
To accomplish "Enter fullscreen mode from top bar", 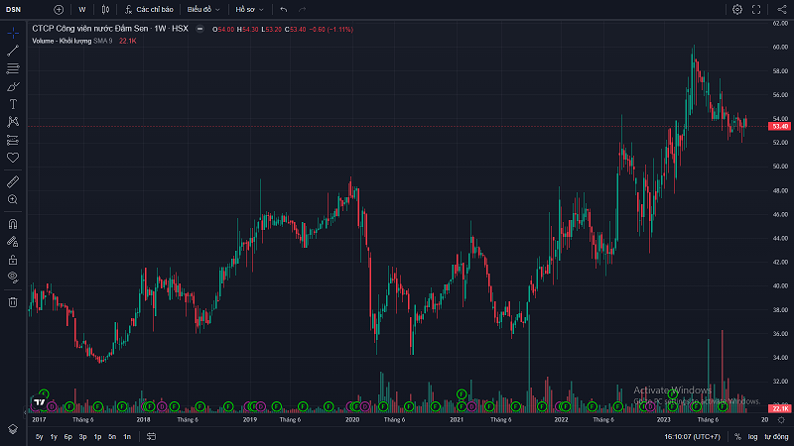I will pos(757,9).
